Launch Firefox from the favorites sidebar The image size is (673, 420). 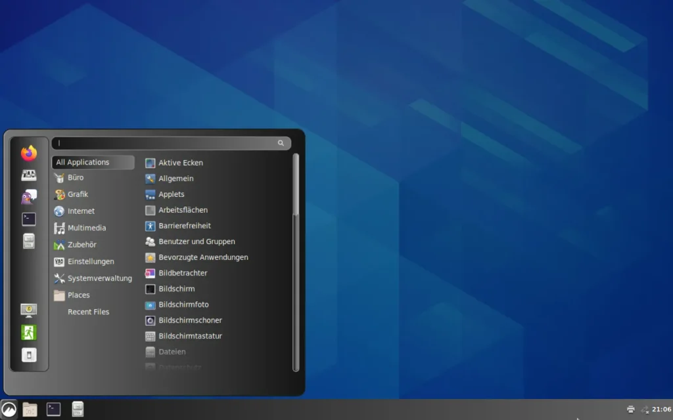tap(29, 154)
